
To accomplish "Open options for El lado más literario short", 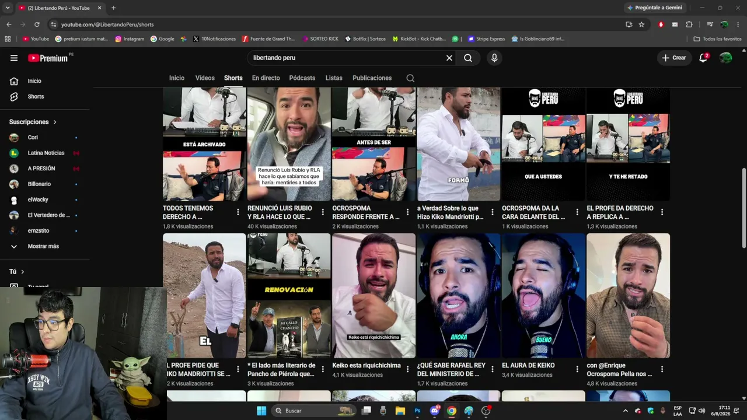I will [x=323, y=369].
